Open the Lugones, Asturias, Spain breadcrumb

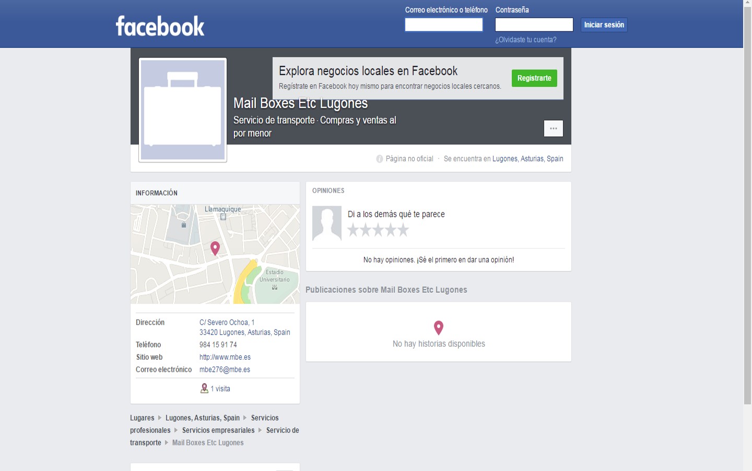tap(203, 418)
